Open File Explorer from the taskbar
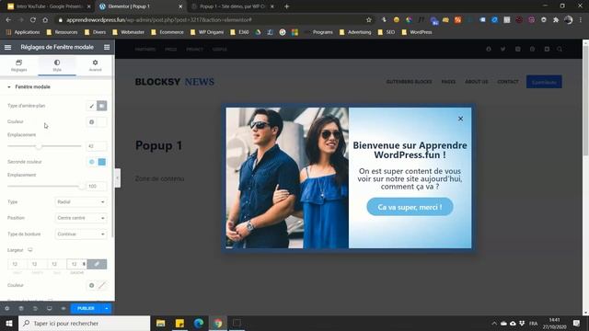Screen dimensions: 589x331 (x=161, y=323)
